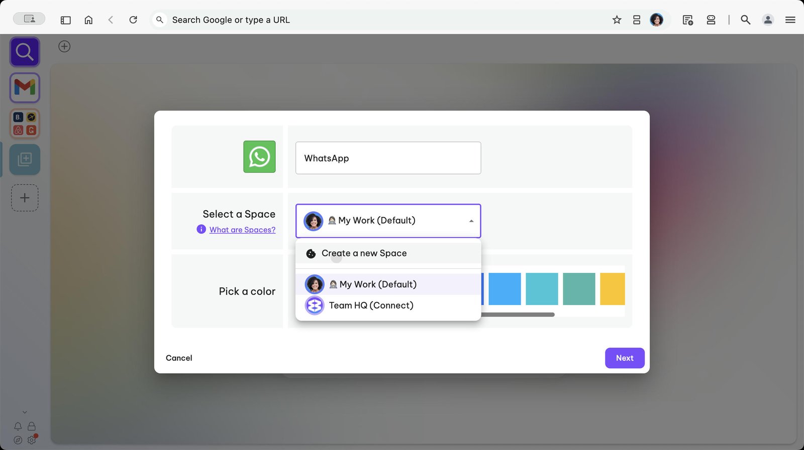Click the compass icon in the sidebar footer
The height and width of the screenshot is (450, 804).
click(x=18, y=440)
